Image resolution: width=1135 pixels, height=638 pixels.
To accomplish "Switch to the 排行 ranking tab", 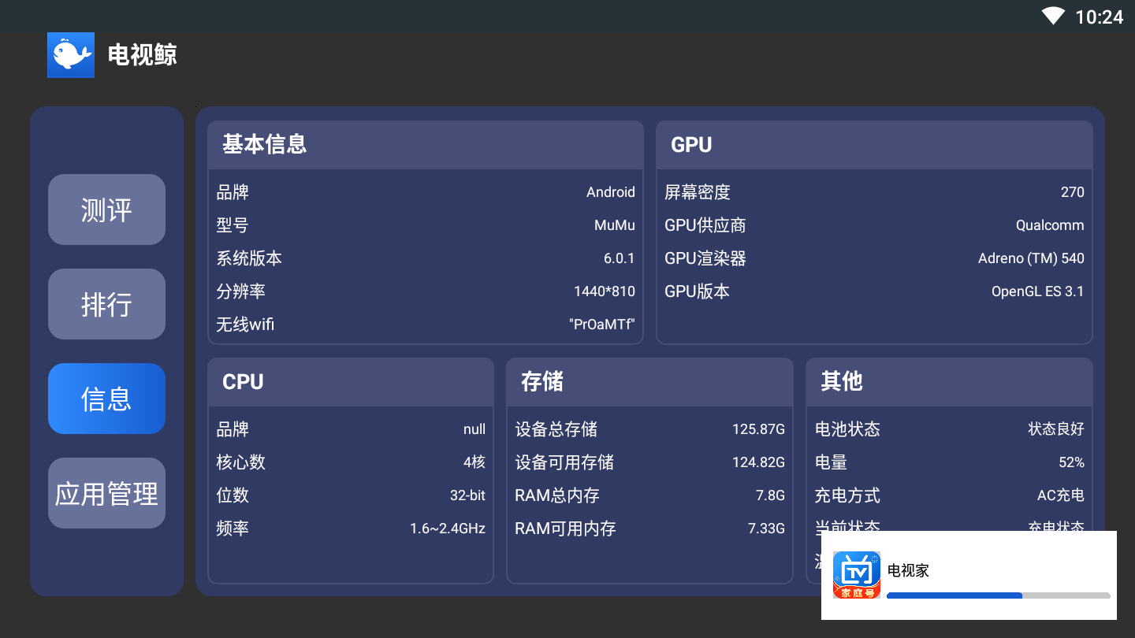I will [106, 304].
